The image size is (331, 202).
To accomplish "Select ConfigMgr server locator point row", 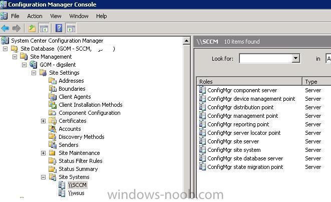I will tap(244, 133).
